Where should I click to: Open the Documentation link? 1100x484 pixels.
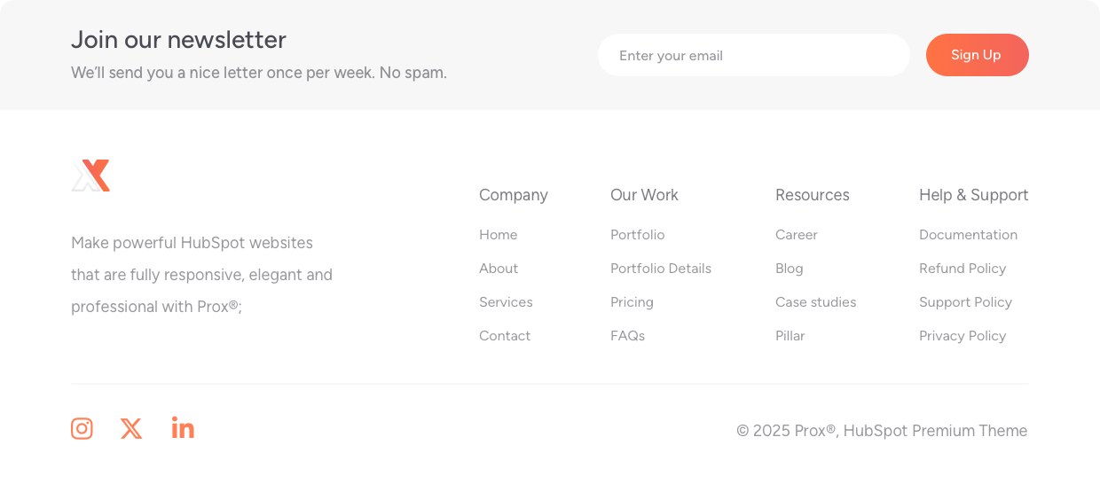[968, 235]
